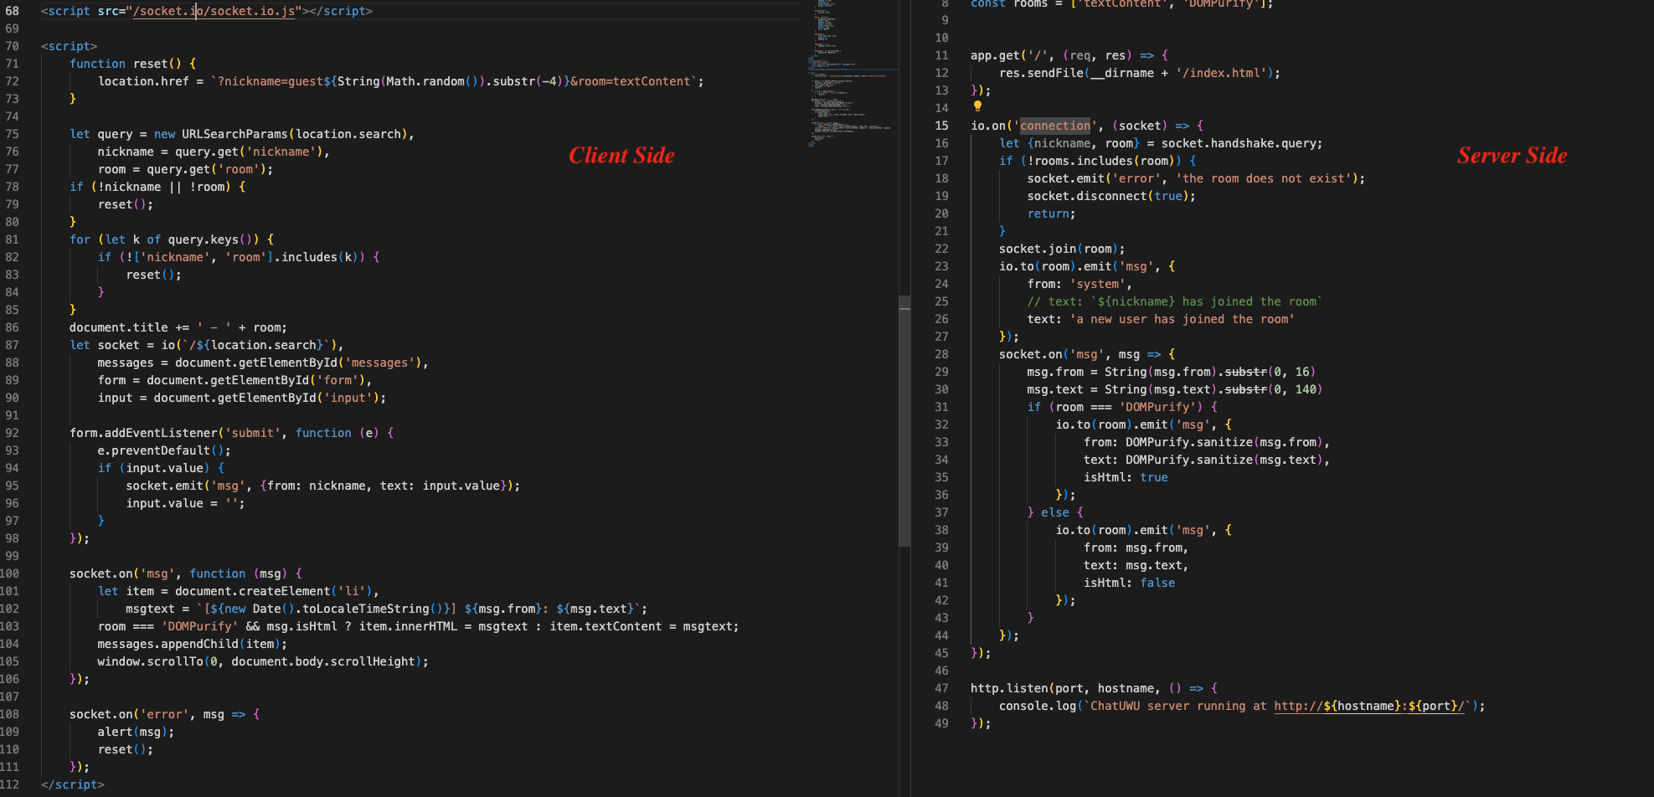Select line number 28 in server pane
This screenshot has width=1654, height=797.
(x=941, y=354)
